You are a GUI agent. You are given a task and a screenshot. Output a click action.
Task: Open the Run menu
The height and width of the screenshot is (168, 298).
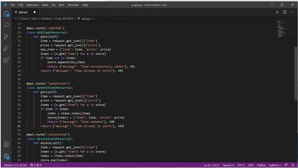point(61,5)
